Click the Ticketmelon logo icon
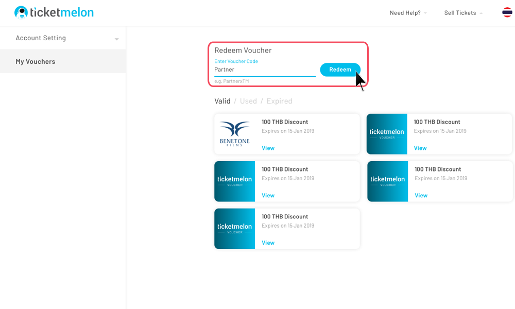The width and height of the screenshot is (515, 309). [21, 12]
